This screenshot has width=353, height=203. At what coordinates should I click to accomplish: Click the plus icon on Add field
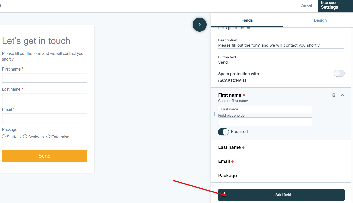(225, 194)
